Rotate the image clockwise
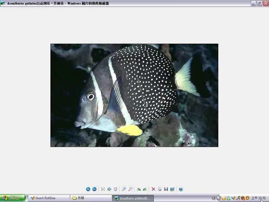The image size is (269, 202). pos(138,189)
